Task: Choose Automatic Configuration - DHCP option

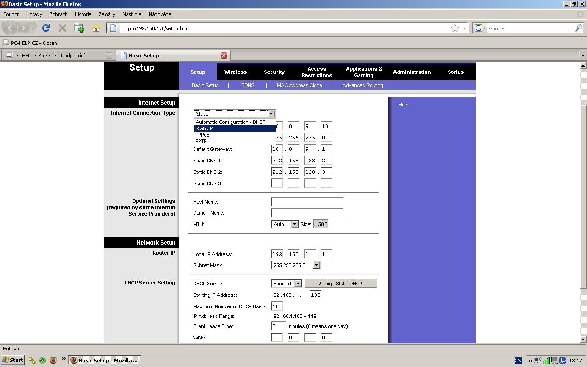Action: (230, 122)
